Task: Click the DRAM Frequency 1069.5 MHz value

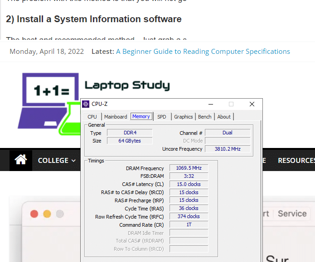Action: click(189, 168)
